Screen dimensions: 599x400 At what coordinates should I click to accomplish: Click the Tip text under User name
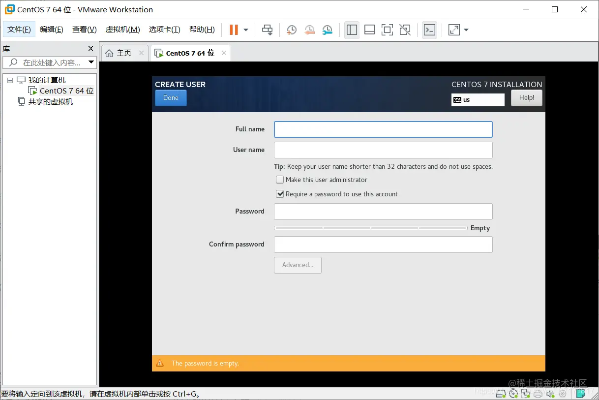[x=383, y=167]
